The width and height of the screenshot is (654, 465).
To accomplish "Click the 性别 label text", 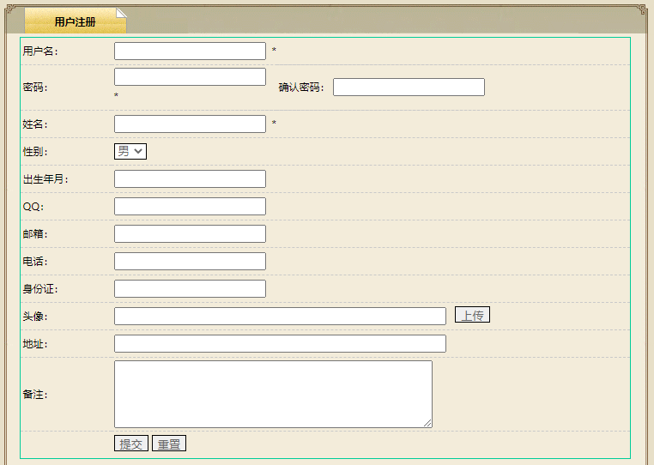I will [x=35, y=152].
